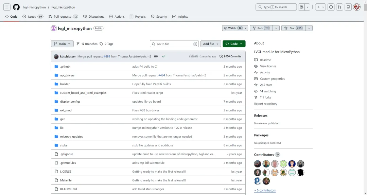View the commit status check mark

(163, 56)
